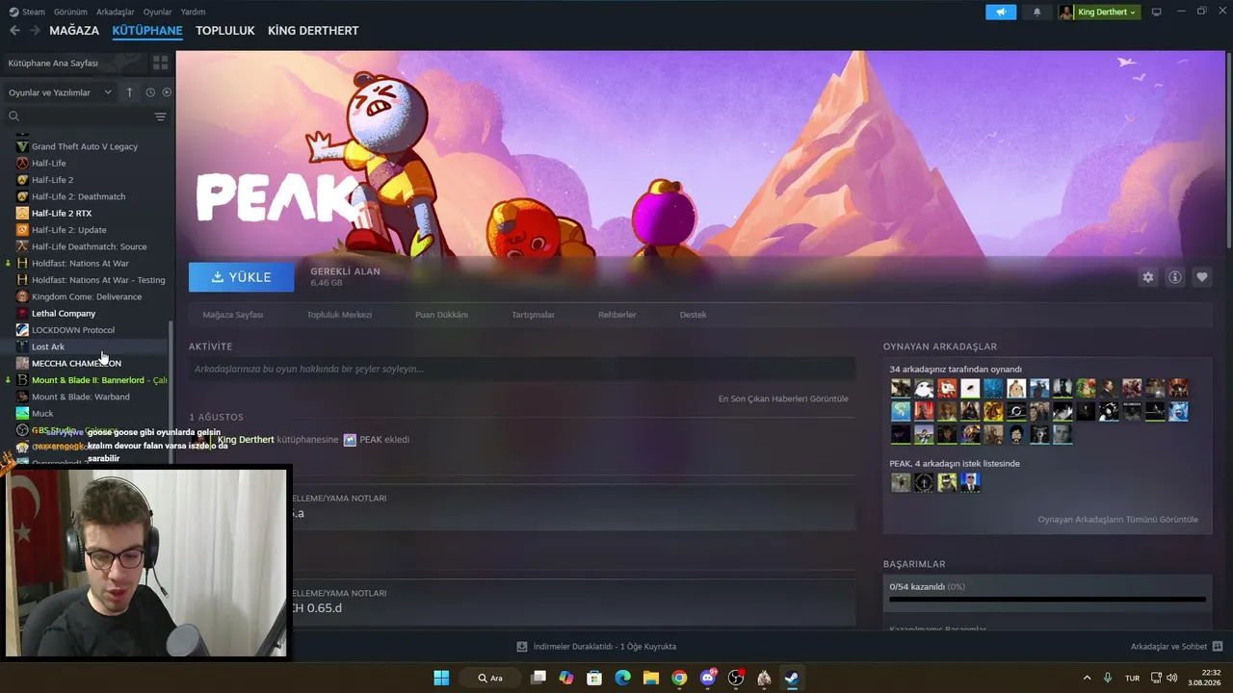Open Microsoft Edge from the taskbar

pos(622,678)
